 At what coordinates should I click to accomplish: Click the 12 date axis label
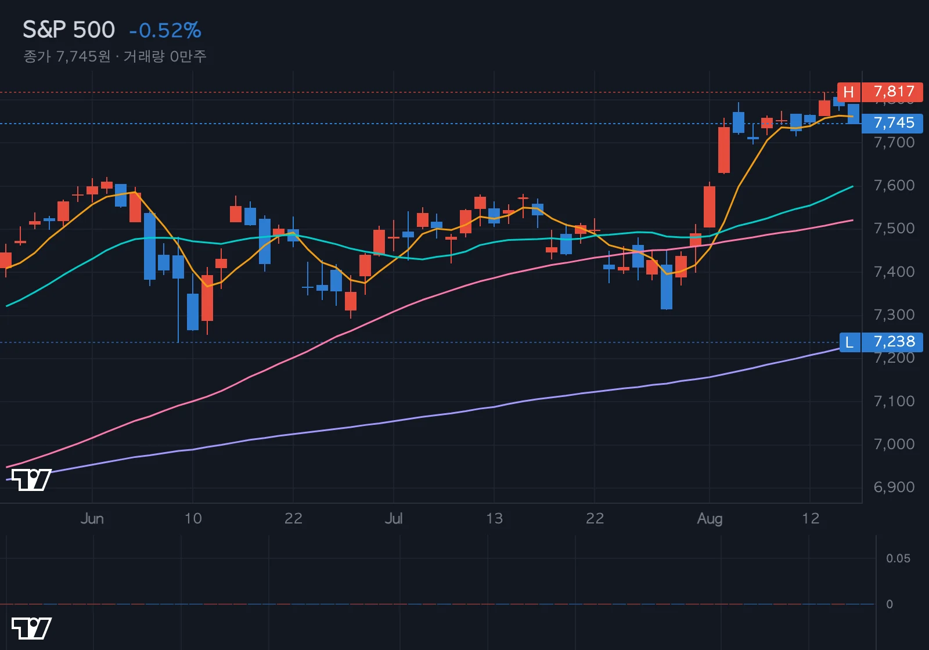(811, 518)
